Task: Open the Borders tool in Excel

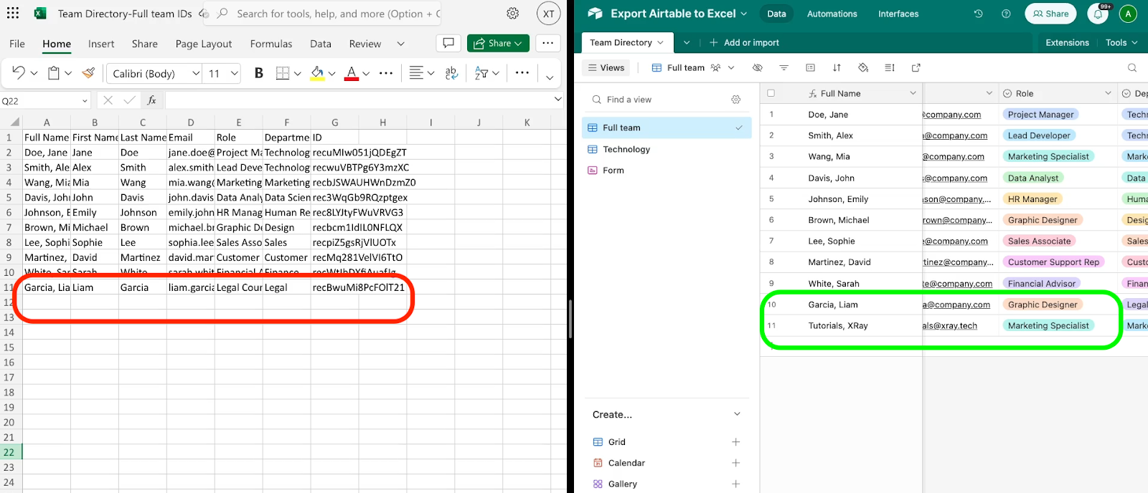Action: point(283,72)
